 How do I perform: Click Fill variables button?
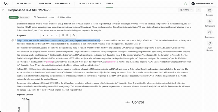64,17
